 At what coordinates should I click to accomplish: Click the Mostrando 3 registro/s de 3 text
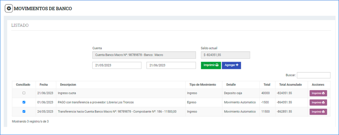(x=30, y=121)
